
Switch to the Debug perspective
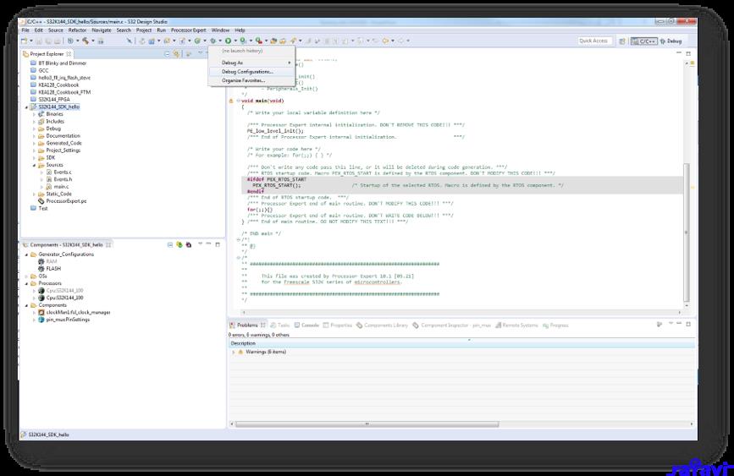click(672, 41)
